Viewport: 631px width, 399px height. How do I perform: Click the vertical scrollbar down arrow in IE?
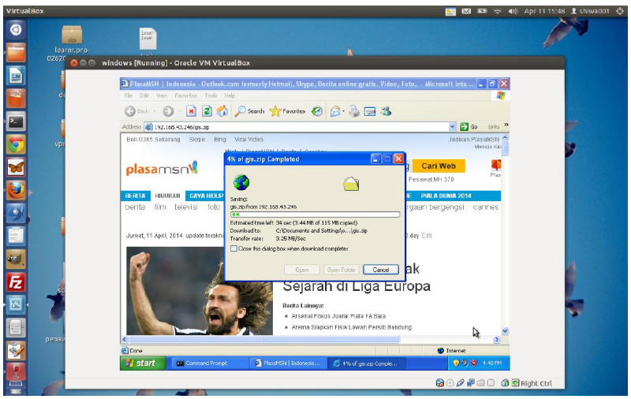[505, 331]
